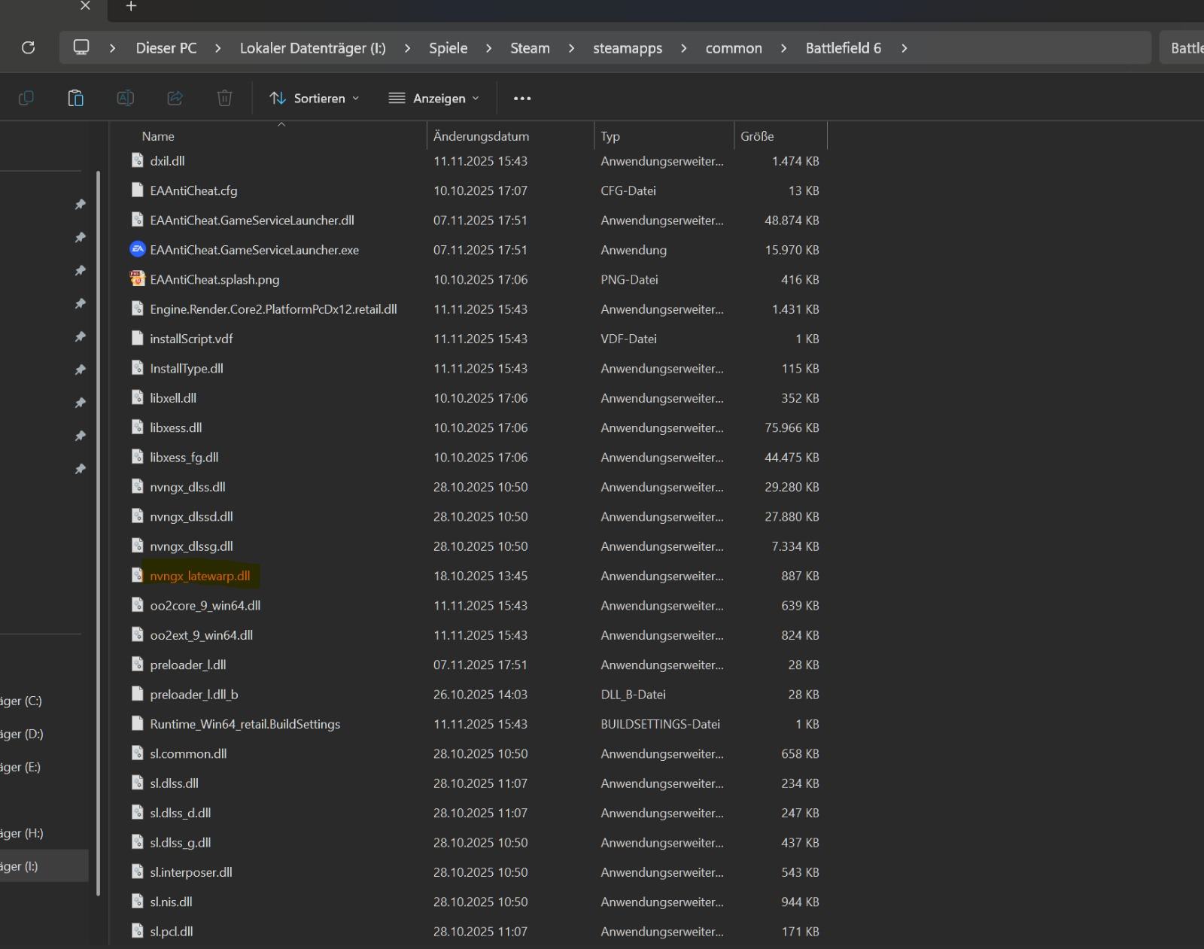Add a new Explorer tab with the plus

[x=131, y=6]
